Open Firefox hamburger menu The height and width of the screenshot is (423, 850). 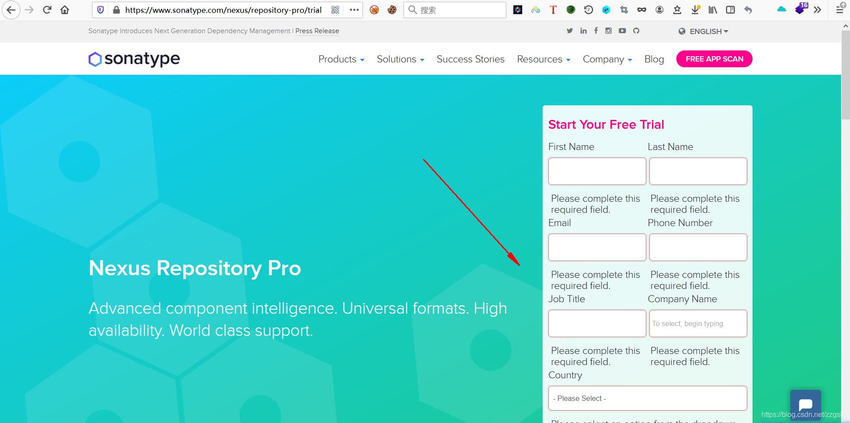pyautogui.click(x=840, y=10)
